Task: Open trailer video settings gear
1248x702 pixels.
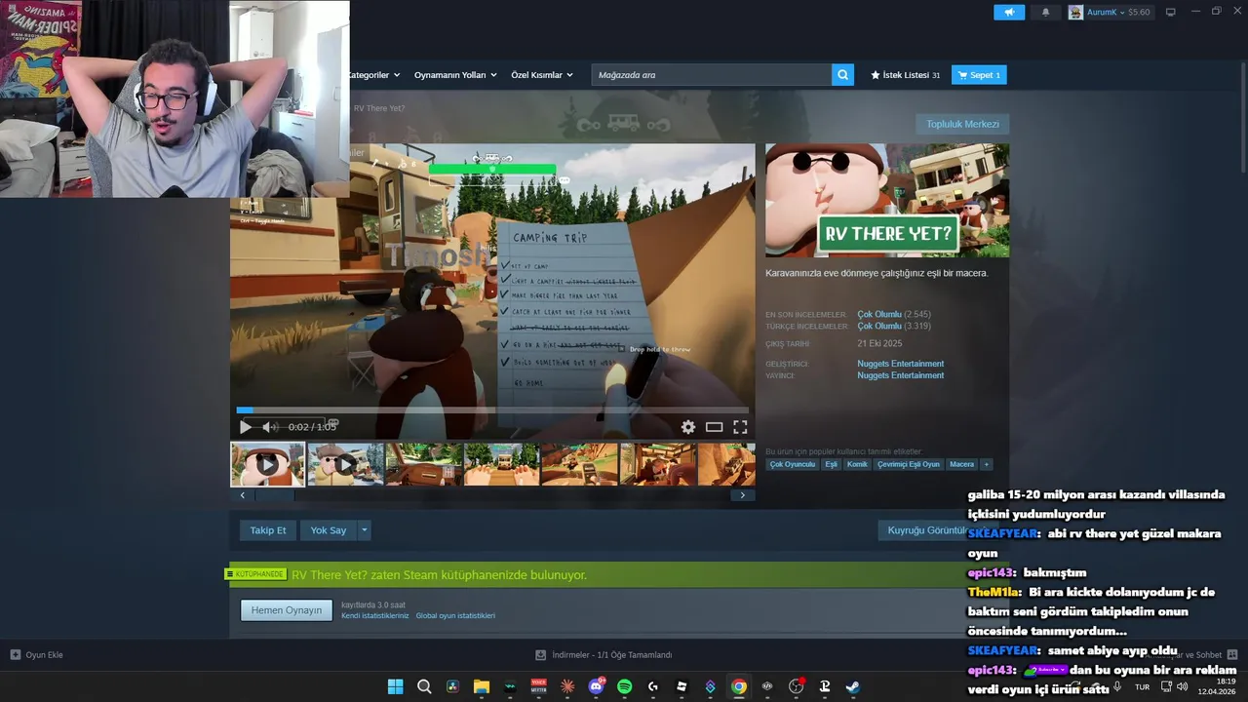Action: (688, 427)
